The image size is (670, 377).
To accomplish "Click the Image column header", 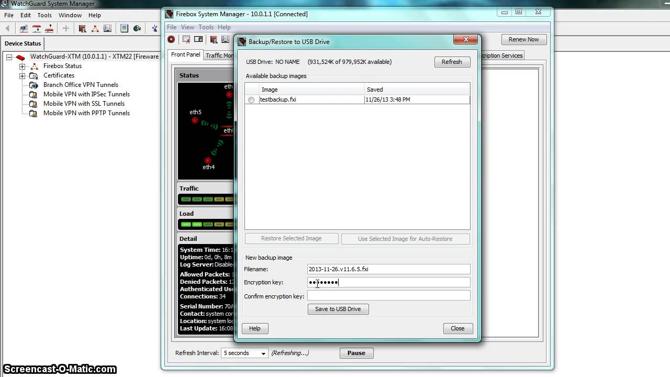I will [311, 90].
